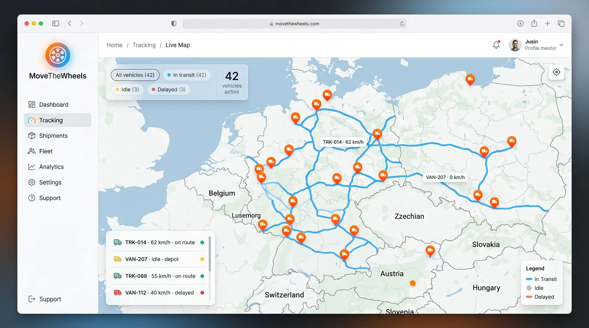Click the Settings gear icon
The width and height of the screenshot is (589, 328).
[x=32, y=183]
